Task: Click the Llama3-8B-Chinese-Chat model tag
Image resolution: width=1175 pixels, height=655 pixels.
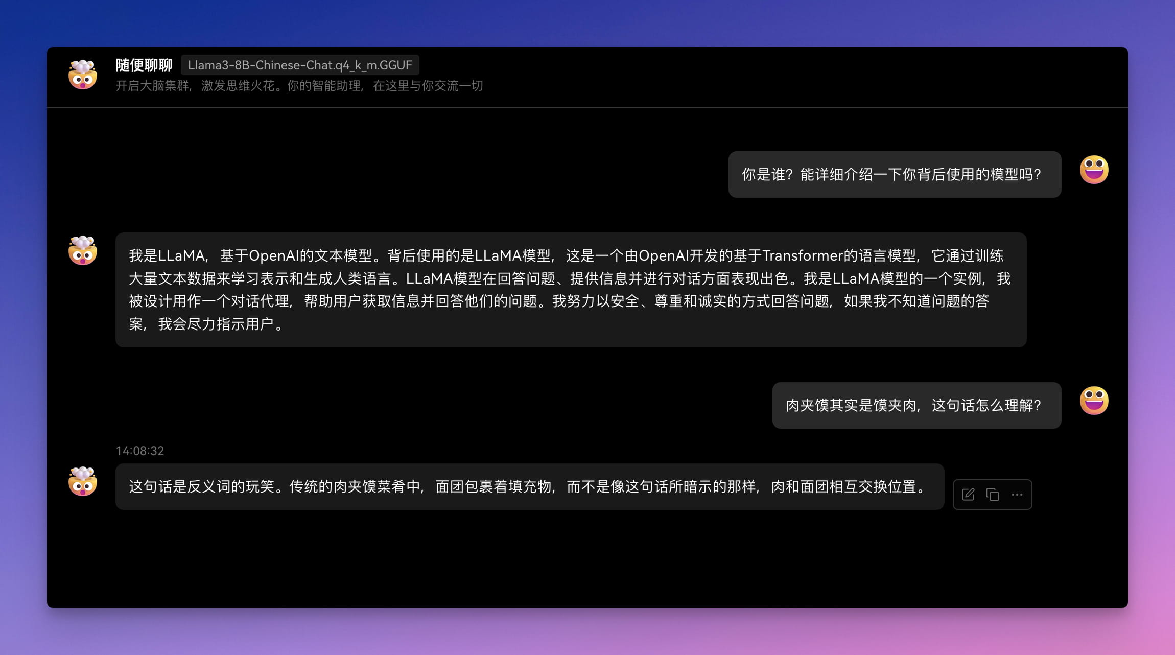Action: [300, 65]
